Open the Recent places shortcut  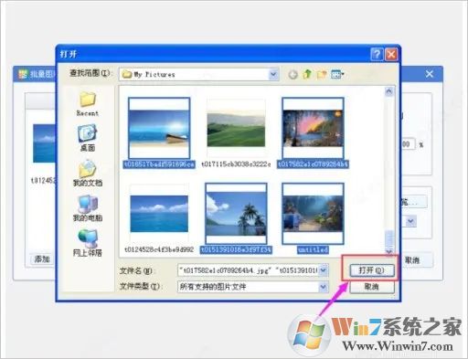pyautogui.click(x=88, y=104)
